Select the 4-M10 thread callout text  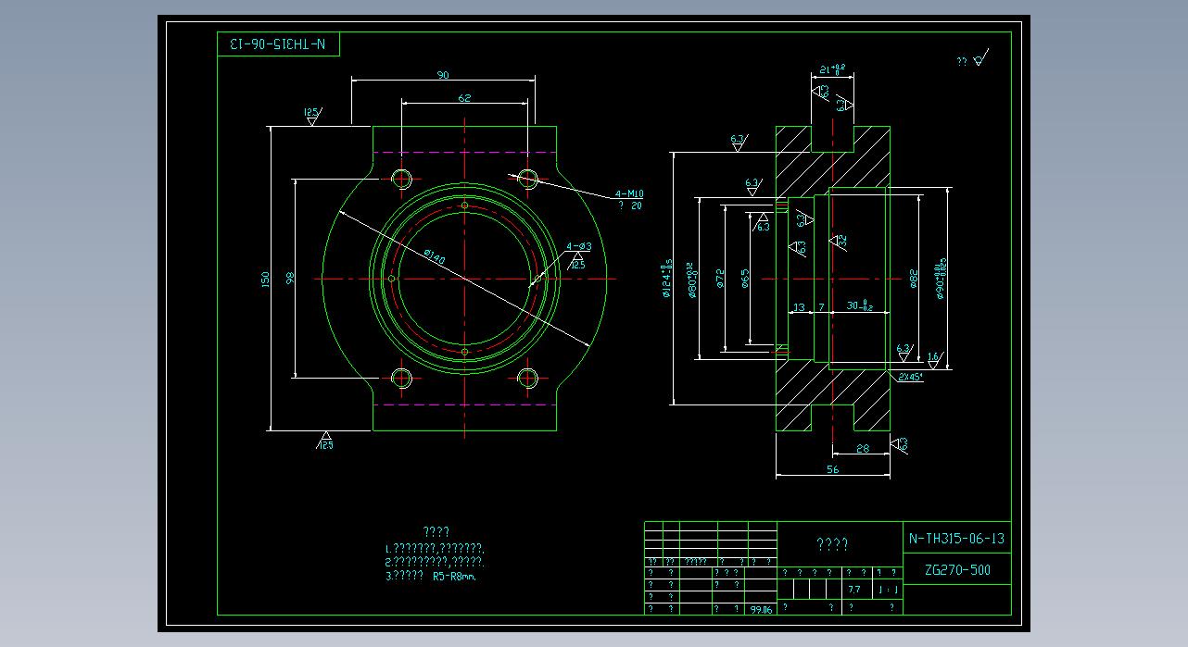pyautogui.click(x=629, y=194)
